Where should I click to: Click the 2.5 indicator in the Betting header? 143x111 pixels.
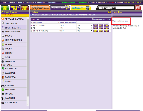click(109, 12)
